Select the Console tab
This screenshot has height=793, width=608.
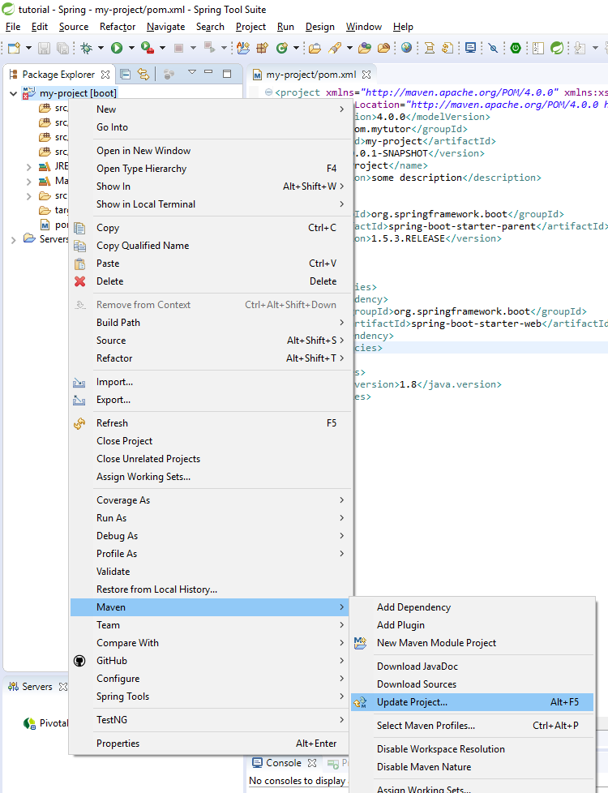coord(283,763)
